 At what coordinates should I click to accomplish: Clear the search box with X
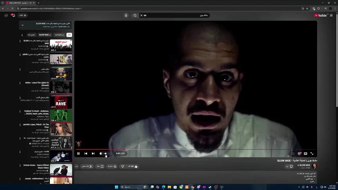coord(141,15)
